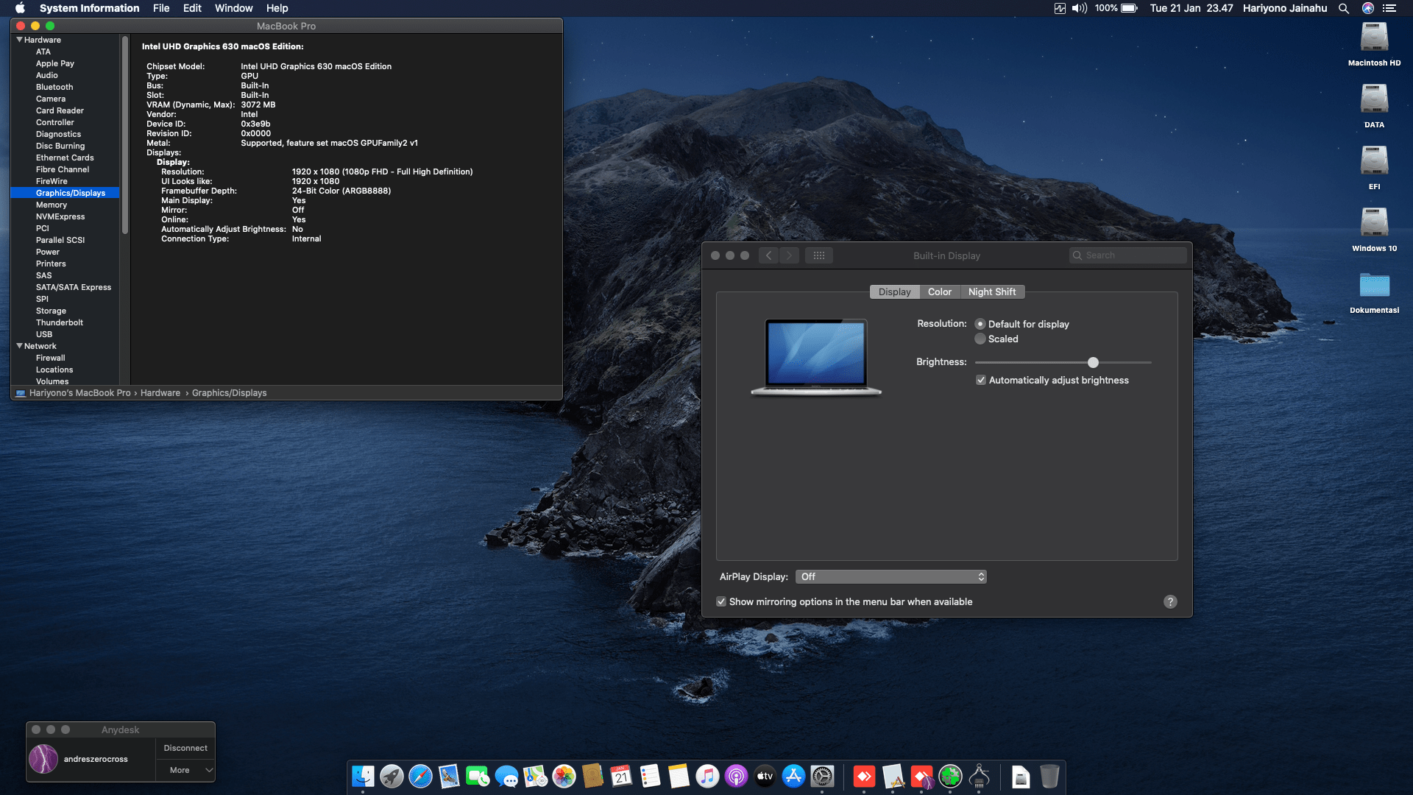Click System Information chip icon in dock
Viewport: 1413px width, 795px height.
pos(979,776)
